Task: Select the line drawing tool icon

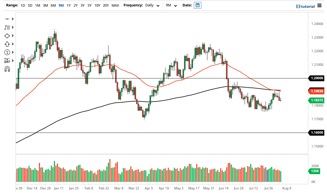Action: [7, 19]
